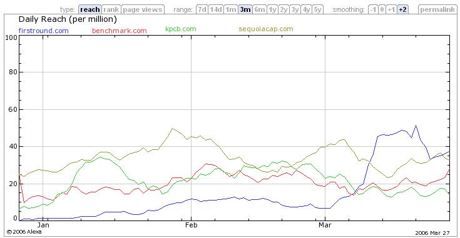
Task: Choose the 4y range option
Action: 306,9
